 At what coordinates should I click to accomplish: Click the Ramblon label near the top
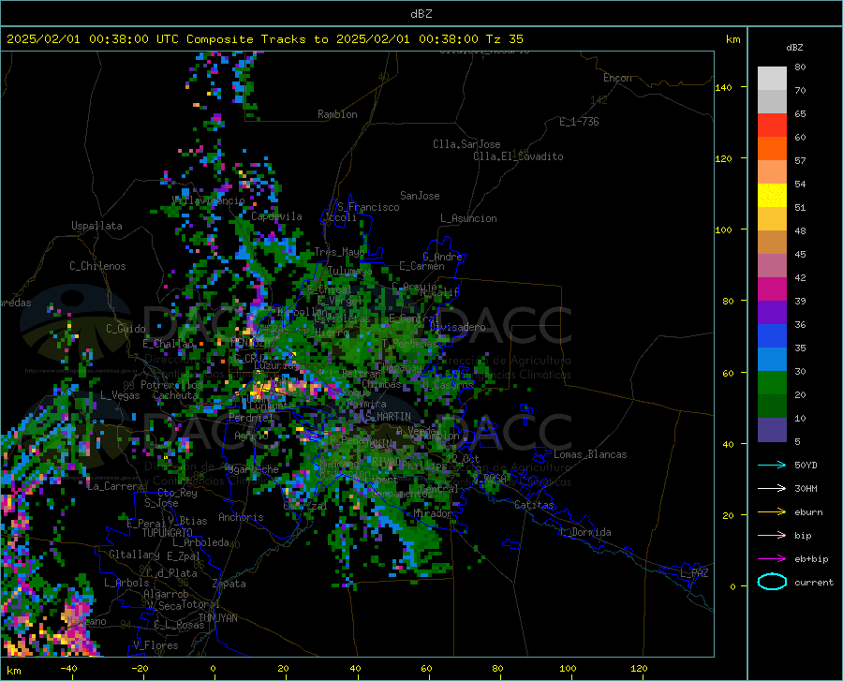[337, 114]
